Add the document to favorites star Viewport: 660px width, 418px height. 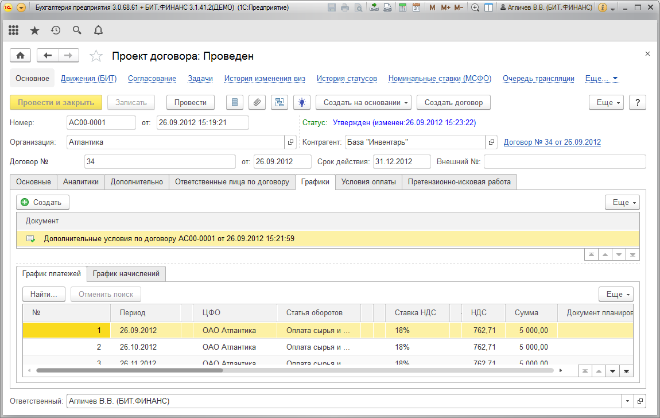tap(96, 56)
